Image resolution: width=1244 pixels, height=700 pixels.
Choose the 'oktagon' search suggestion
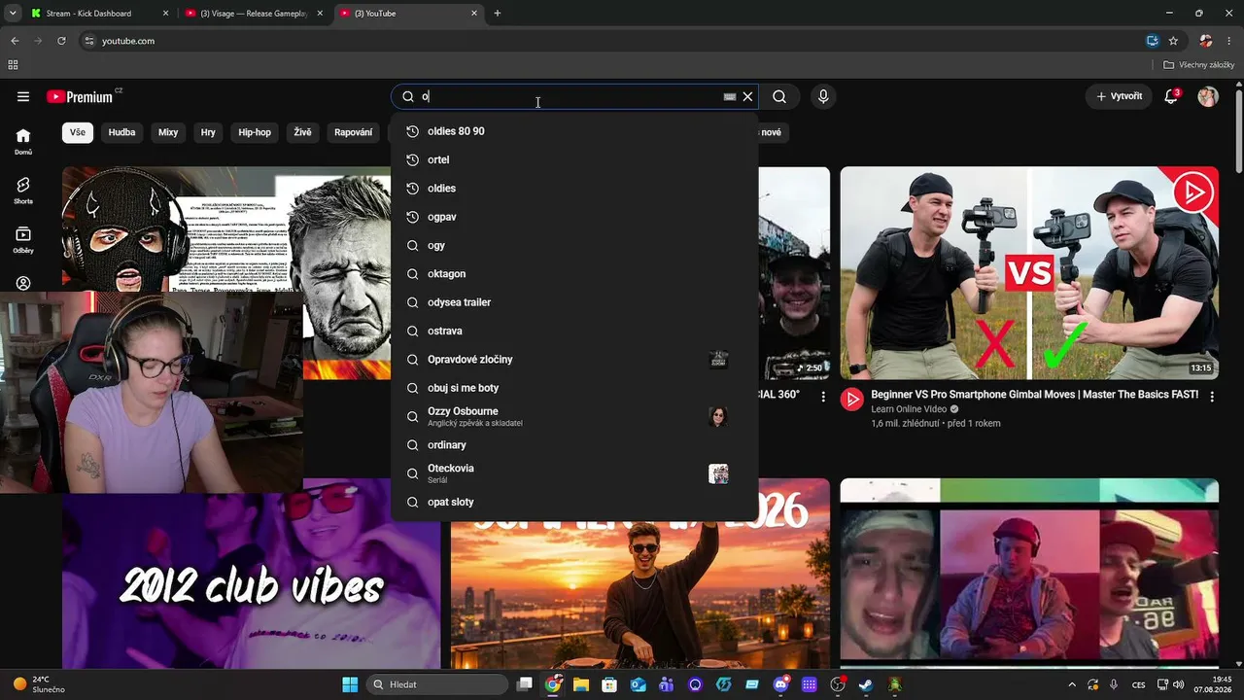click(x=574, y=274)
